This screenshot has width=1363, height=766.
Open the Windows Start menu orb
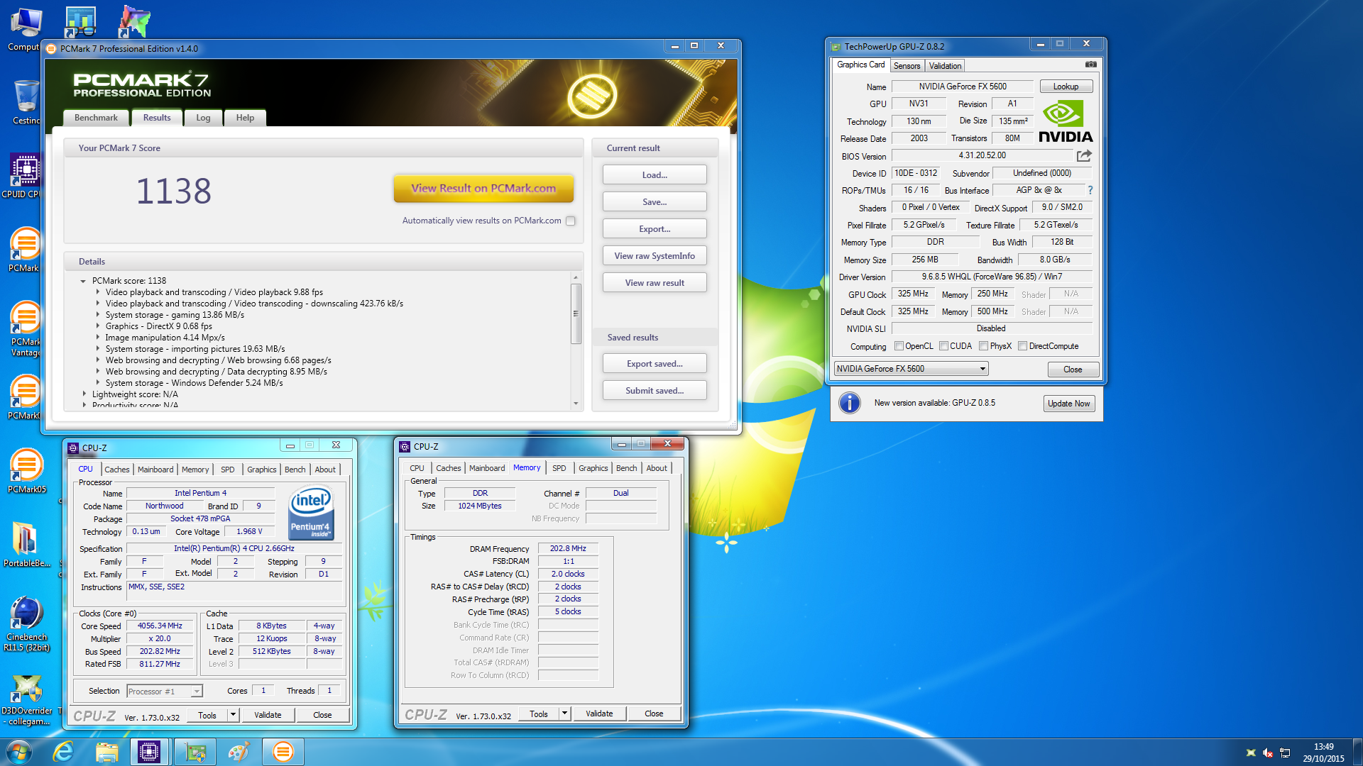point(18,752)
